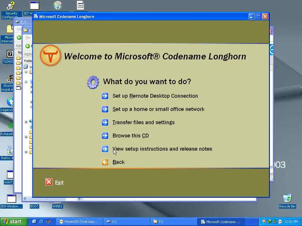Click arrow icon beside Remote Desktop Connection
The width and height of the screenshot is (302, 226).
point(105,96)
